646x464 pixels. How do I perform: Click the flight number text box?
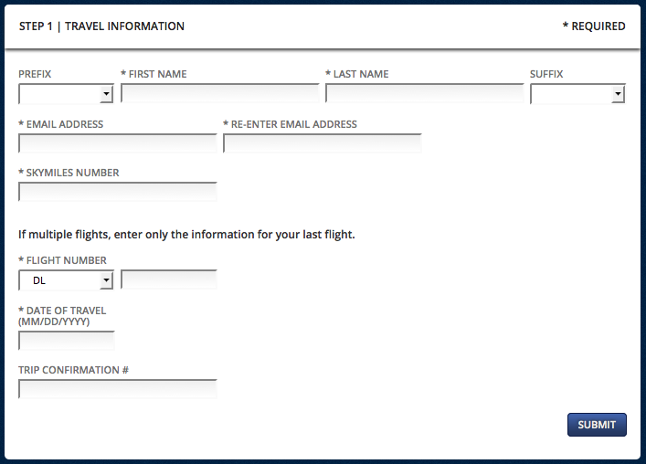click(169, 280)
